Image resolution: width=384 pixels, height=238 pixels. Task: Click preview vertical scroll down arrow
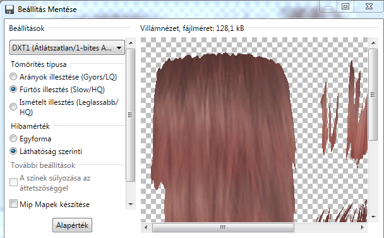[x=373, y=217]
